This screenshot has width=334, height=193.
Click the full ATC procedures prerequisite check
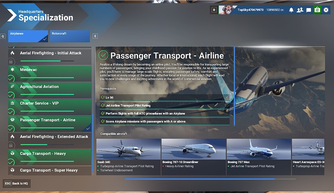[103, 113]
